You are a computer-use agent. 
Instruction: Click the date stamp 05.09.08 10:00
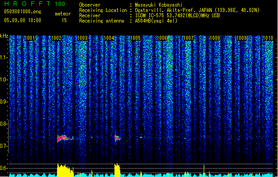(23, 20)
